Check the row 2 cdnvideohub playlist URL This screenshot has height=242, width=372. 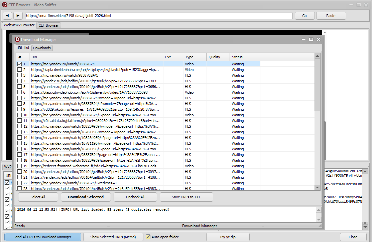point(19,70)
